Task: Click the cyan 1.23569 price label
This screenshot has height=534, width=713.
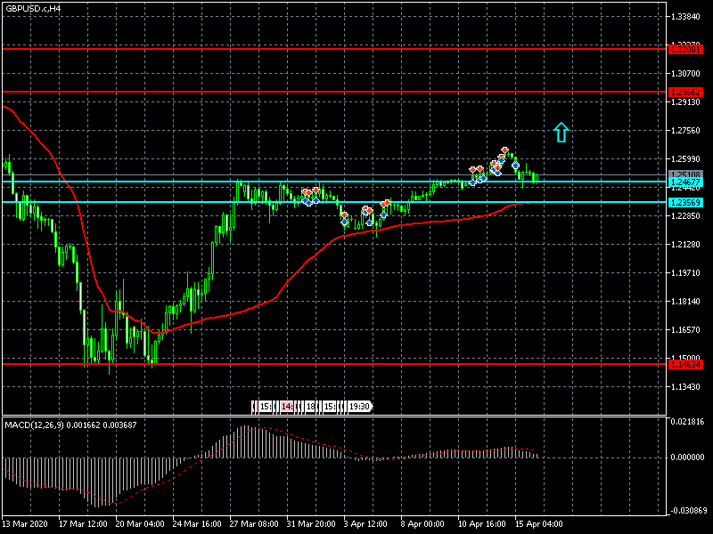Action: pyautogui.click(x=685, y=203)
